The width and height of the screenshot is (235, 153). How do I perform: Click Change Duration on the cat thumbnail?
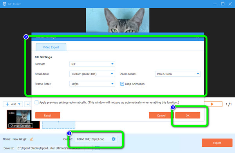coord(20,126)
